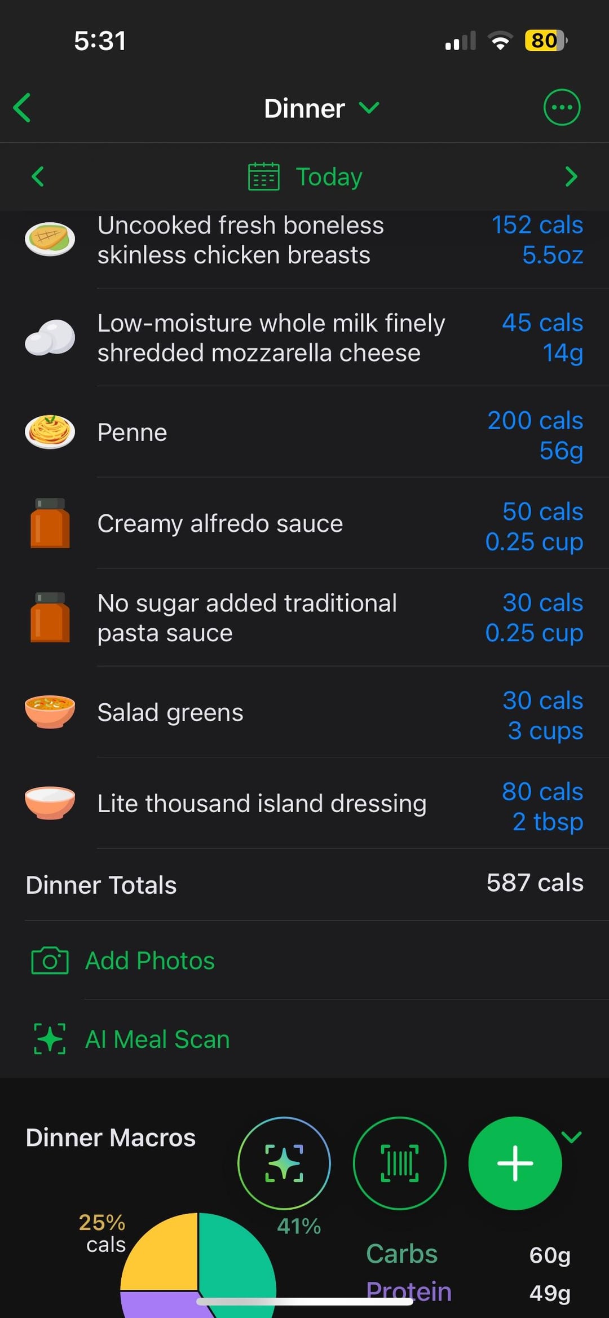The width and height of the screenshot is (609, 1318).
Task: Select the Salad greens food entry
Action: coord(170,712)
